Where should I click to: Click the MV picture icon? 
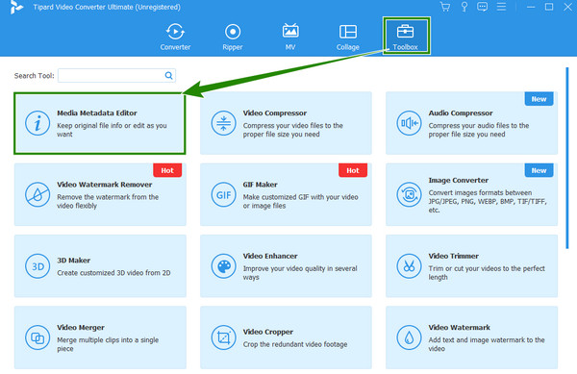click(x=290, y=32)
